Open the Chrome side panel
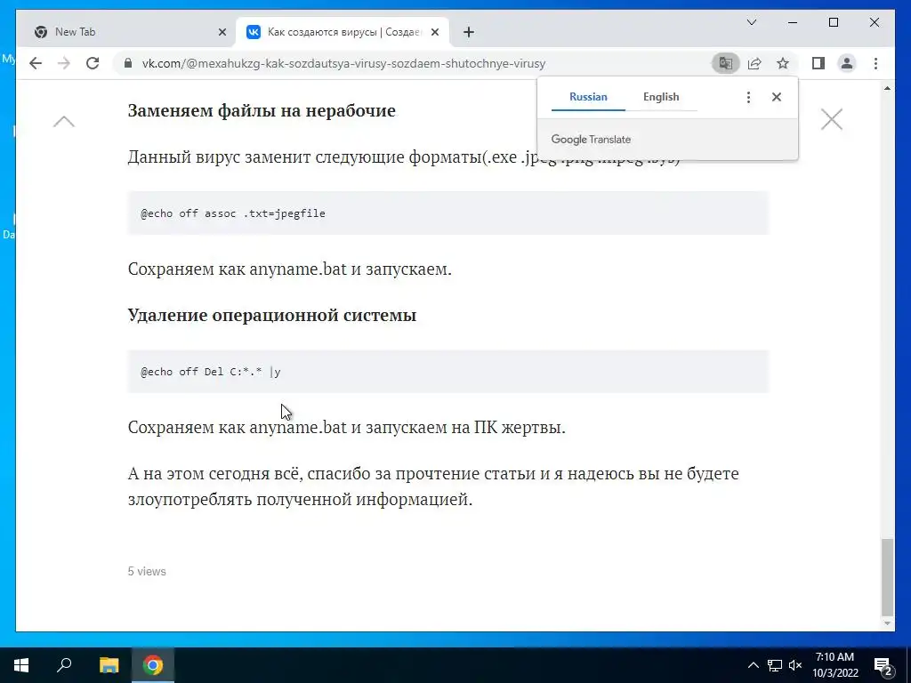The width and height of the screenshot is (911, 683). pyautogui.click(x=818, y=63)
